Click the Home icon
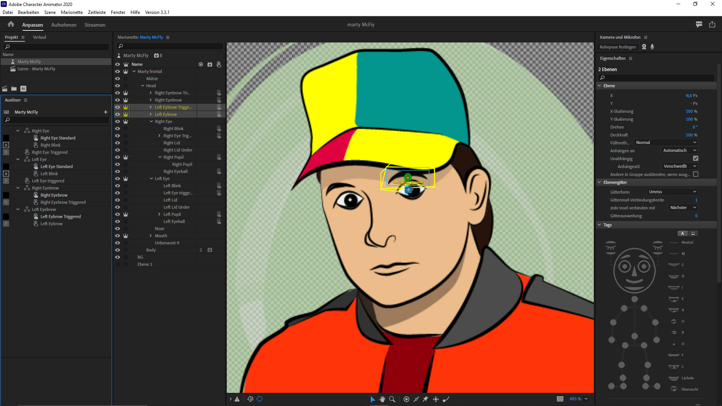 11,24
